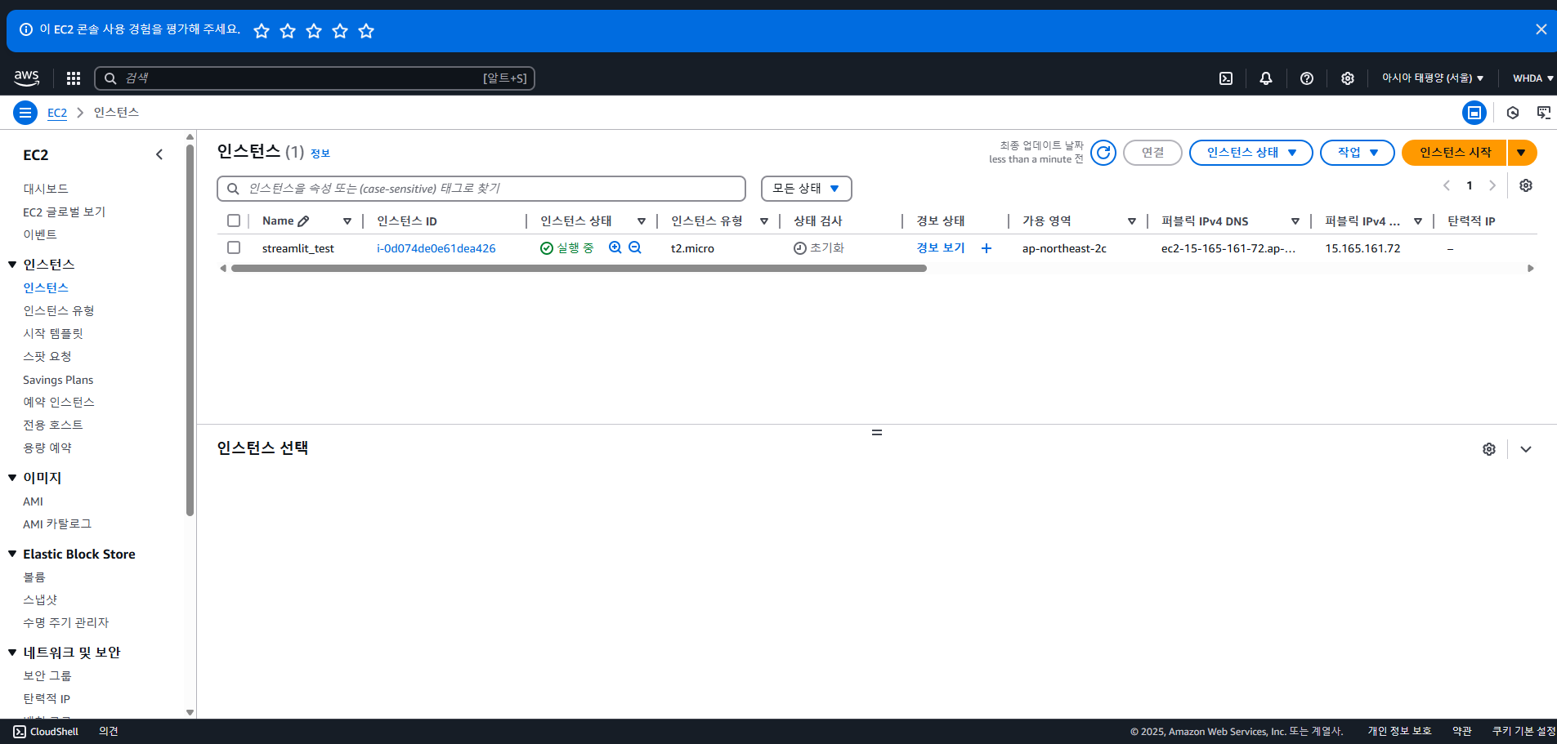1557x744 pixels.
Task: Open table preferences gear icon
Action: pyautogui.click(x=1526, y=185)
